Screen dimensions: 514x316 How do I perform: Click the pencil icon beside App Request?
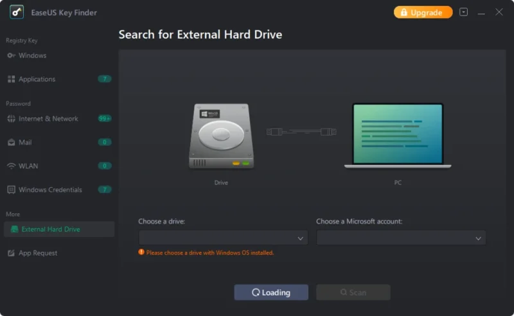point(11,253)
